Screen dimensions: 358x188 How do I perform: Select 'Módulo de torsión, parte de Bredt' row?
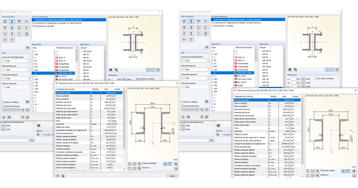268,141
